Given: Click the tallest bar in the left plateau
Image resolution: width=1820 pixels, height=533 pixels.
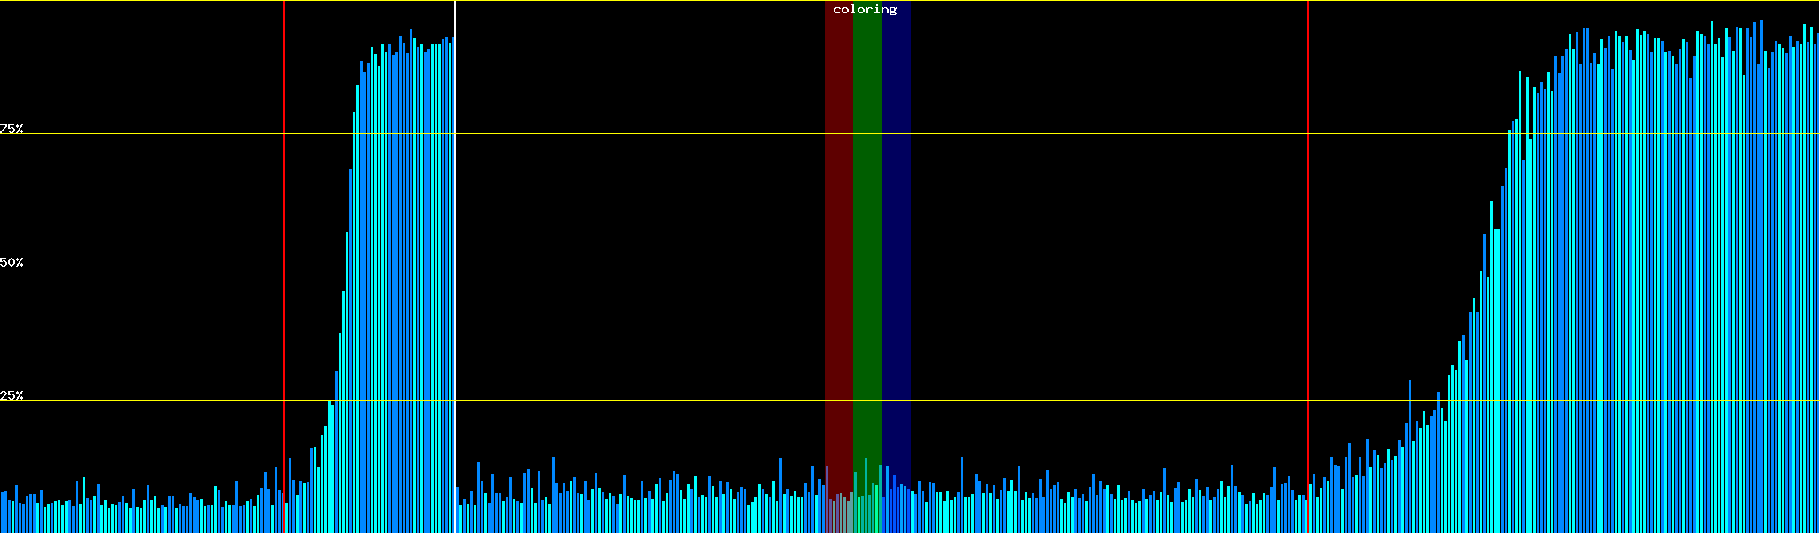Looking at the screenshot, I should click(x=411, y=284).
